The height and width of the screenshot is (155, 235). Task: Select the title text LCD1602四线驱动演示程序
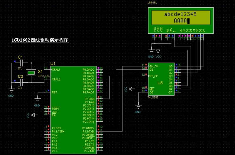pyautogui.click(x=40, y=40)
